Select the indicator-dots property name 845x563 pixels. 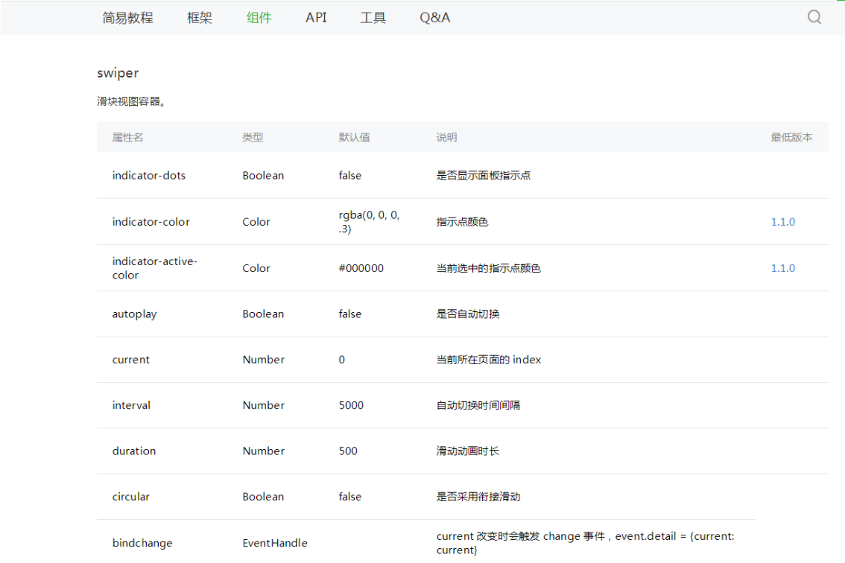149,176
